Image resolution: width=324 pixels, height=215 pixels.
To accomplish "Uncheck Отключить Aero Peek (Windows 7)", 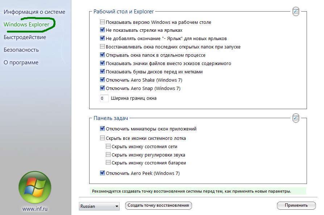I will 102,173.
